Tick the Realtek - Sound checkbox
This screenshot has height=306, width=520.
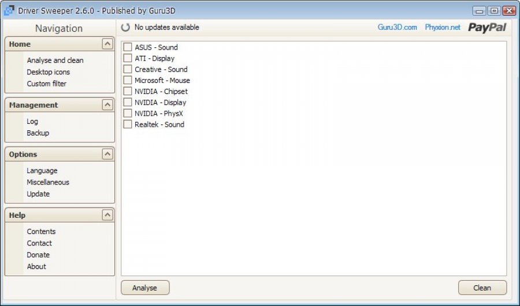128,124
